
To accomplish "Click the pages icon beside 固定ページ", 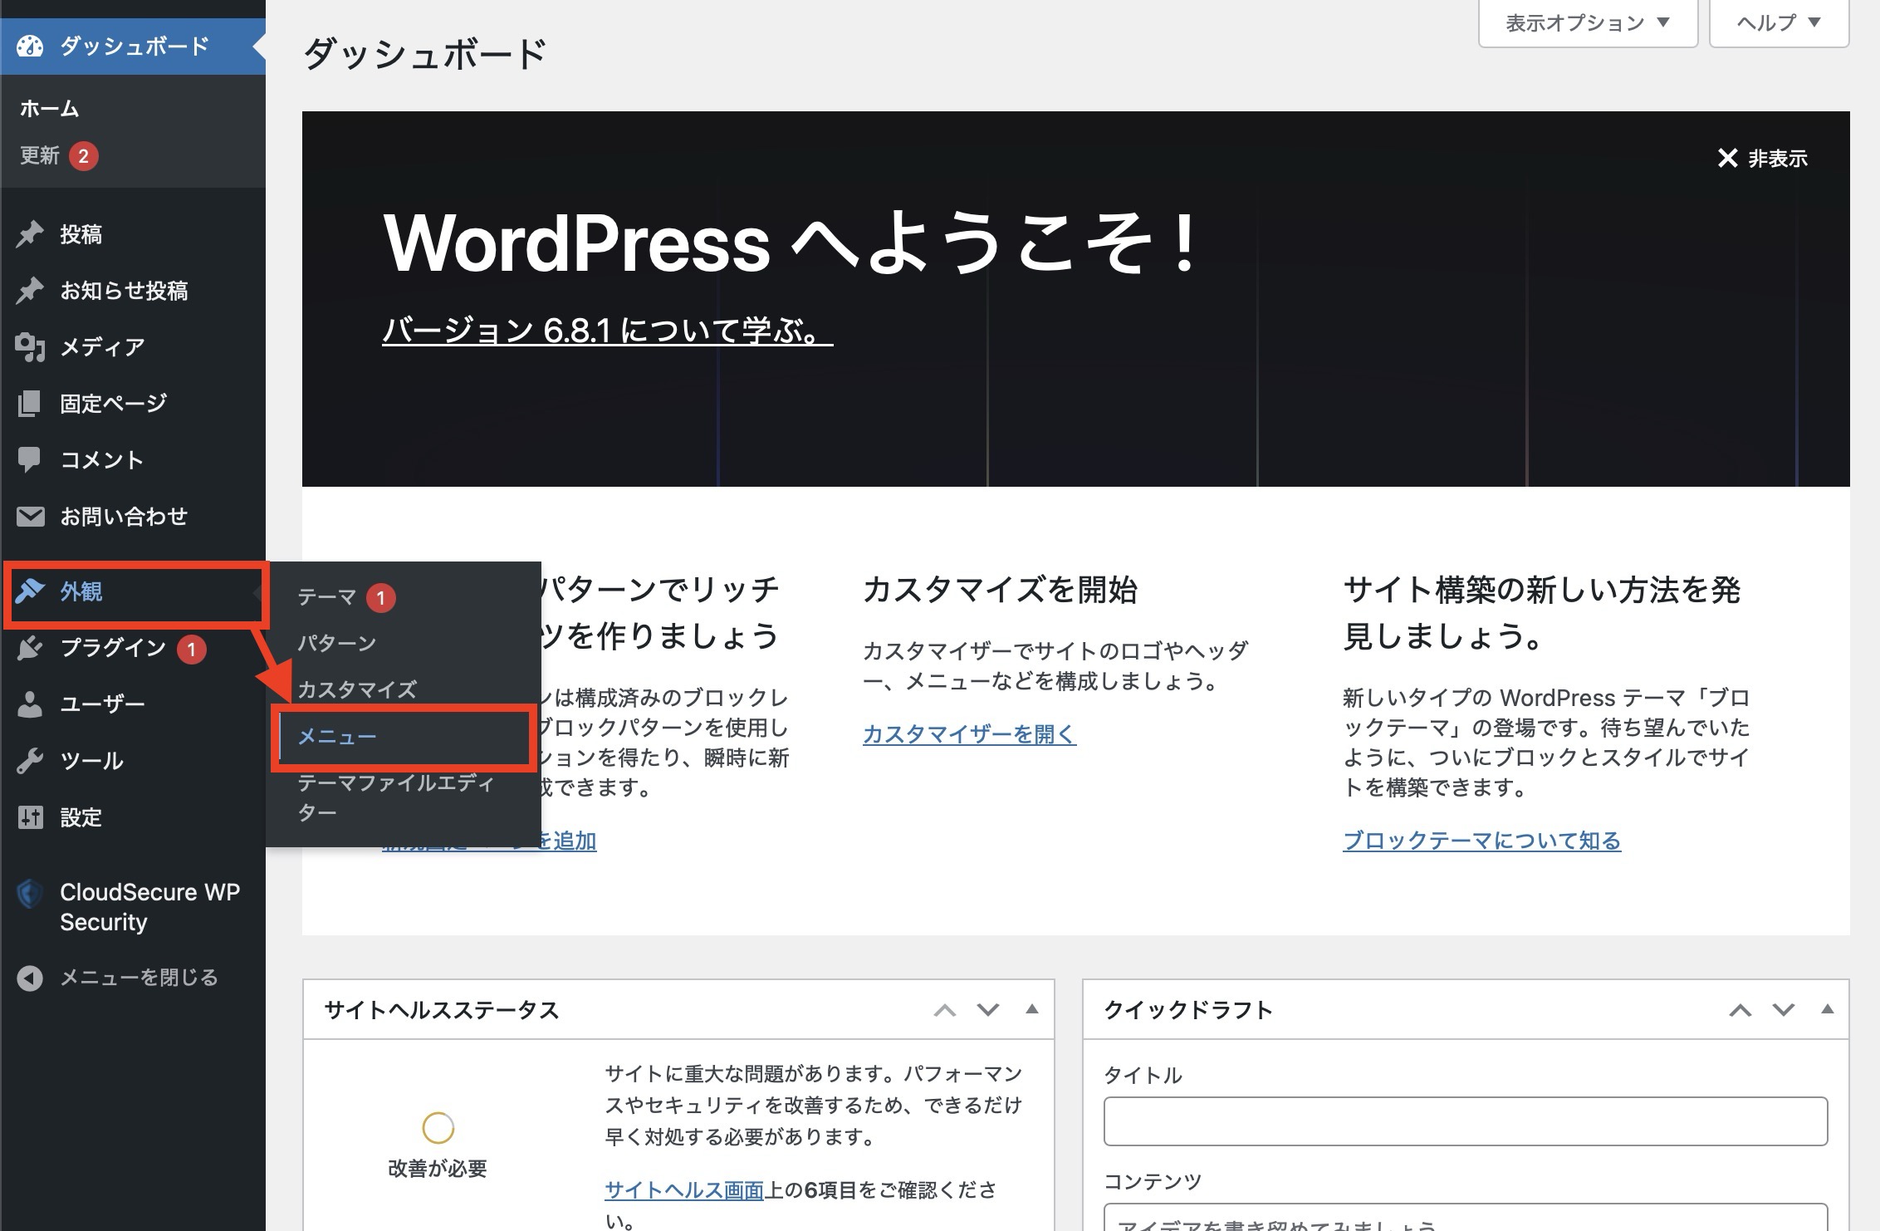I will click(30, 404).
